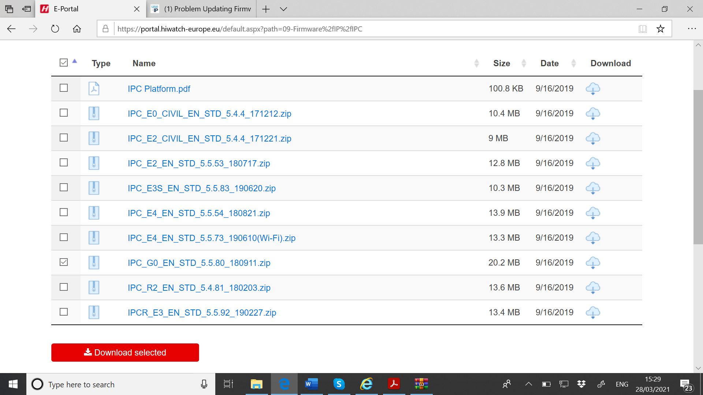Click cloud download icon for IPC Platform.pdf
The height and width of the screenshot is (395, 703).
click(592, 89)
